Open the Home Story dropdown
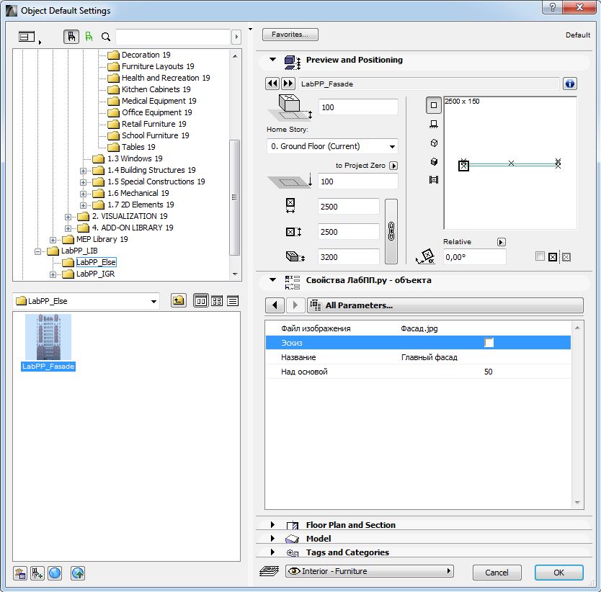This screenshot has height=592, width=601. pos(332,146)
